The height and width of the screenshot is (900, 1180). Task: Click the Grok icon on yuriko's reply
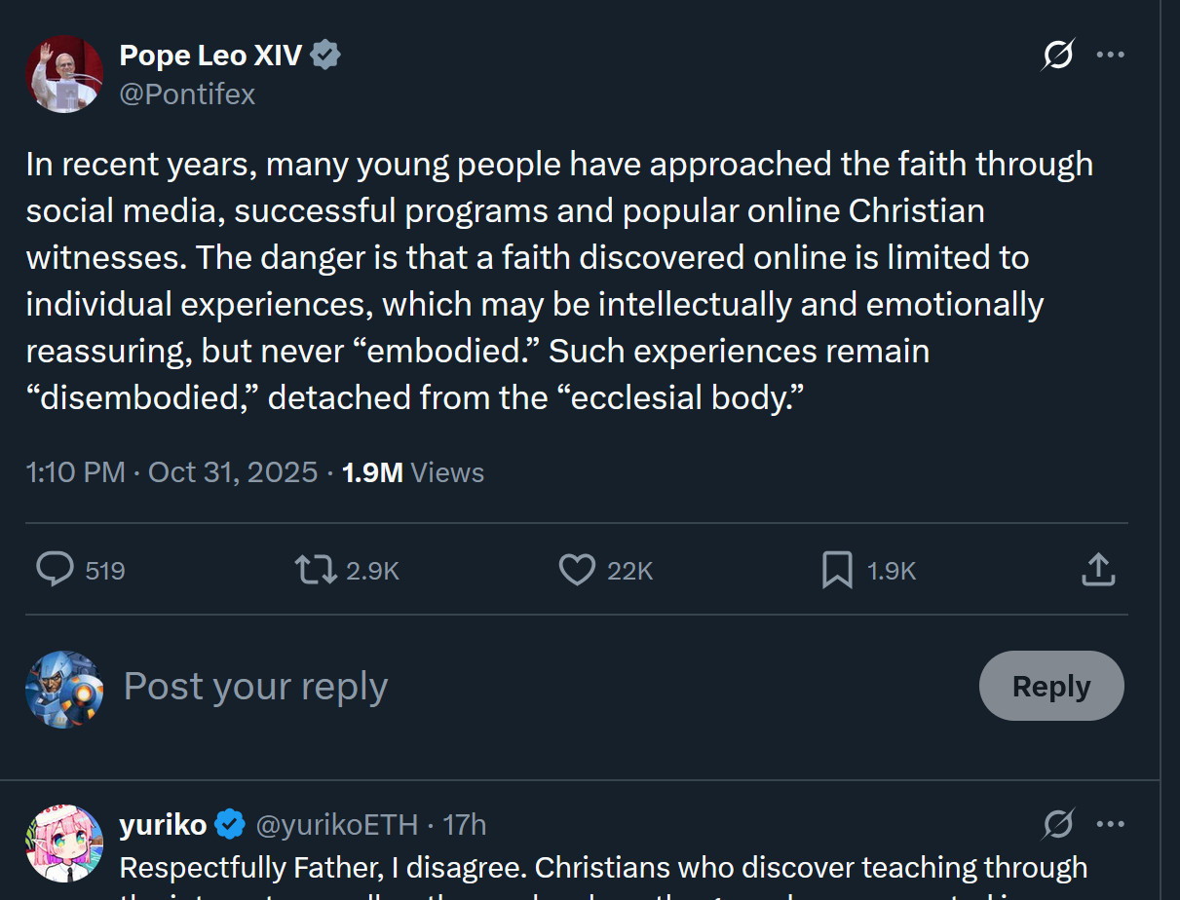pyautogui.click(x=1057, y=825)
